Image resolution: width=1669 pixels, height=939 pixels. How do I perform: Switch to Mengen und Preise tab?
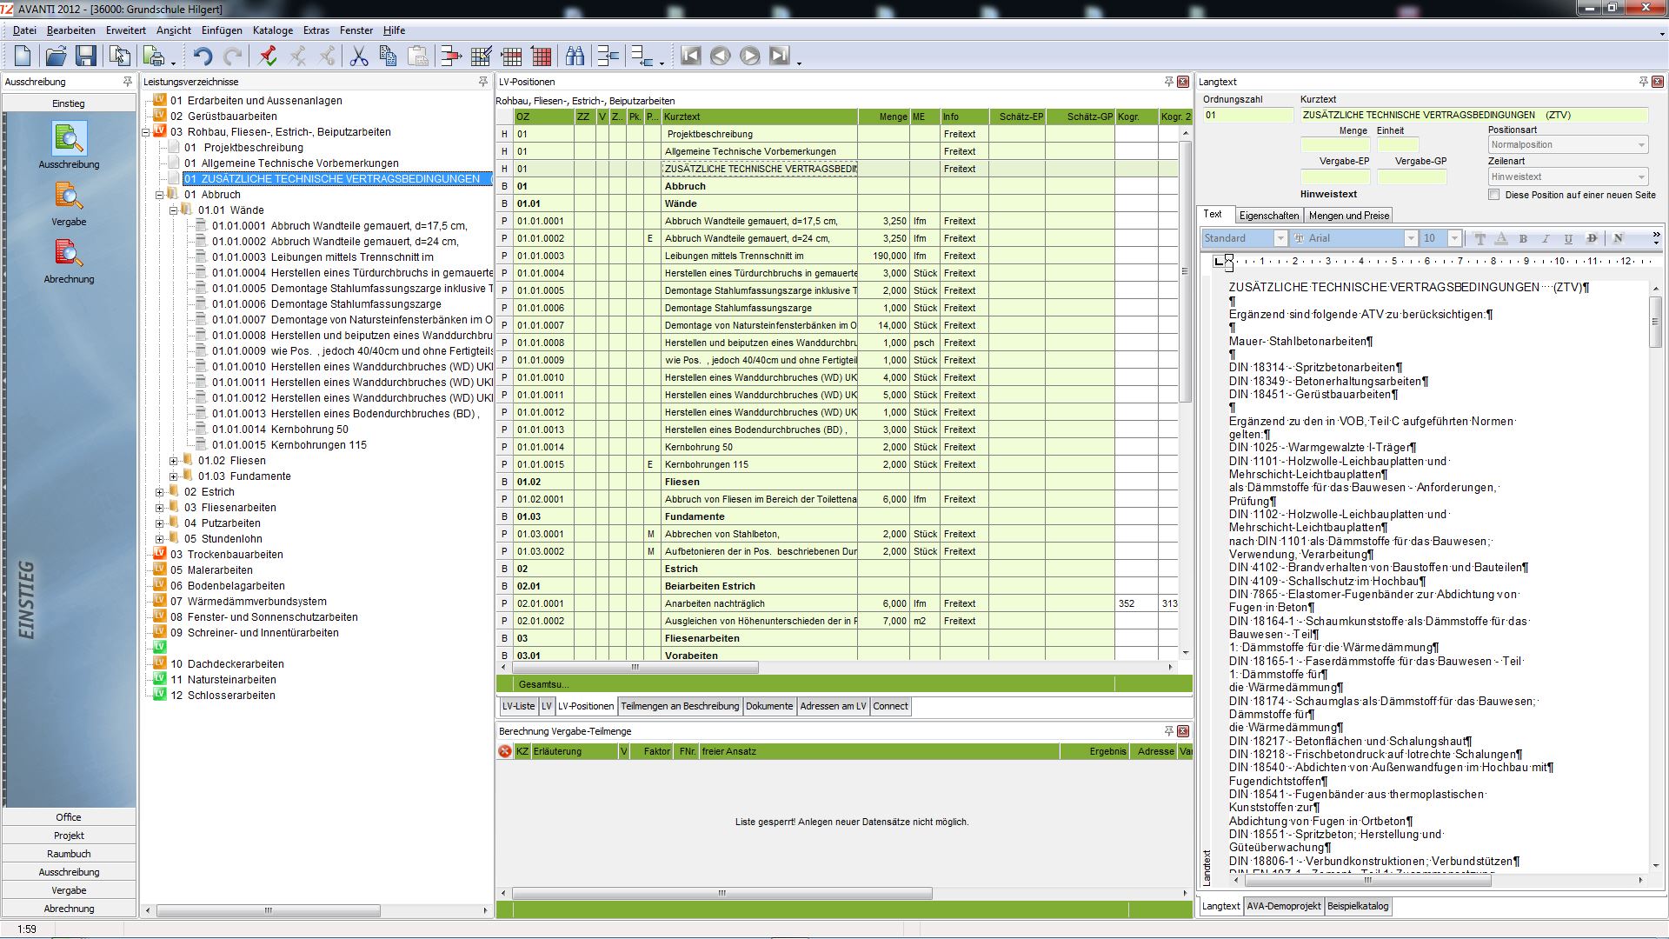pyautogui.click(x=1348, y=216)
